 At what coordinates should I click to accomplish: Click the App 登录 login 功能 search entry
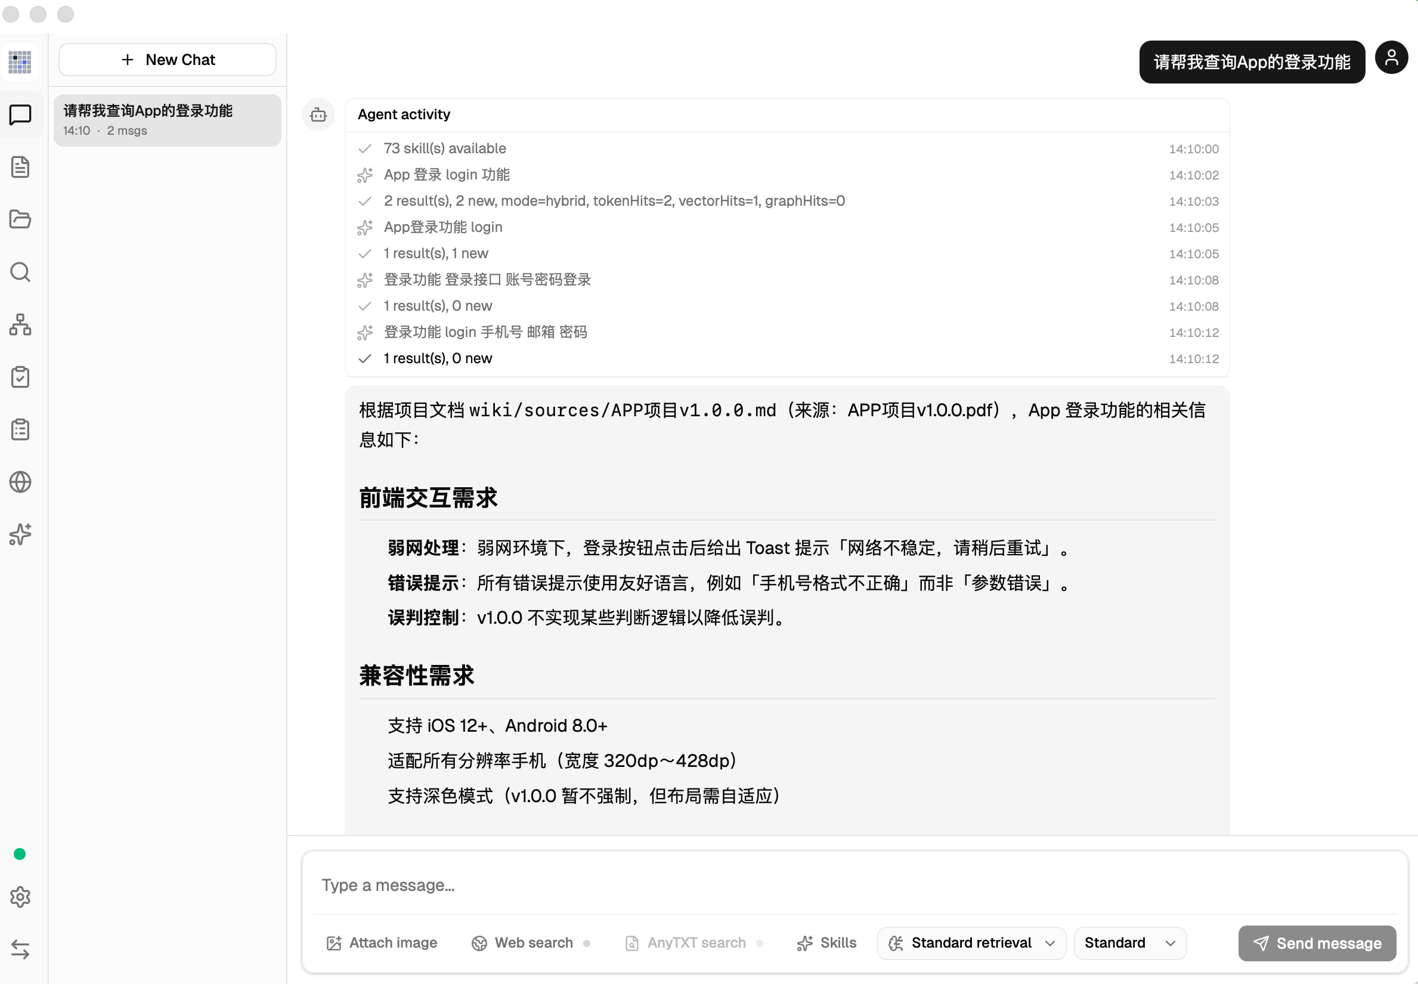point(788,175)
